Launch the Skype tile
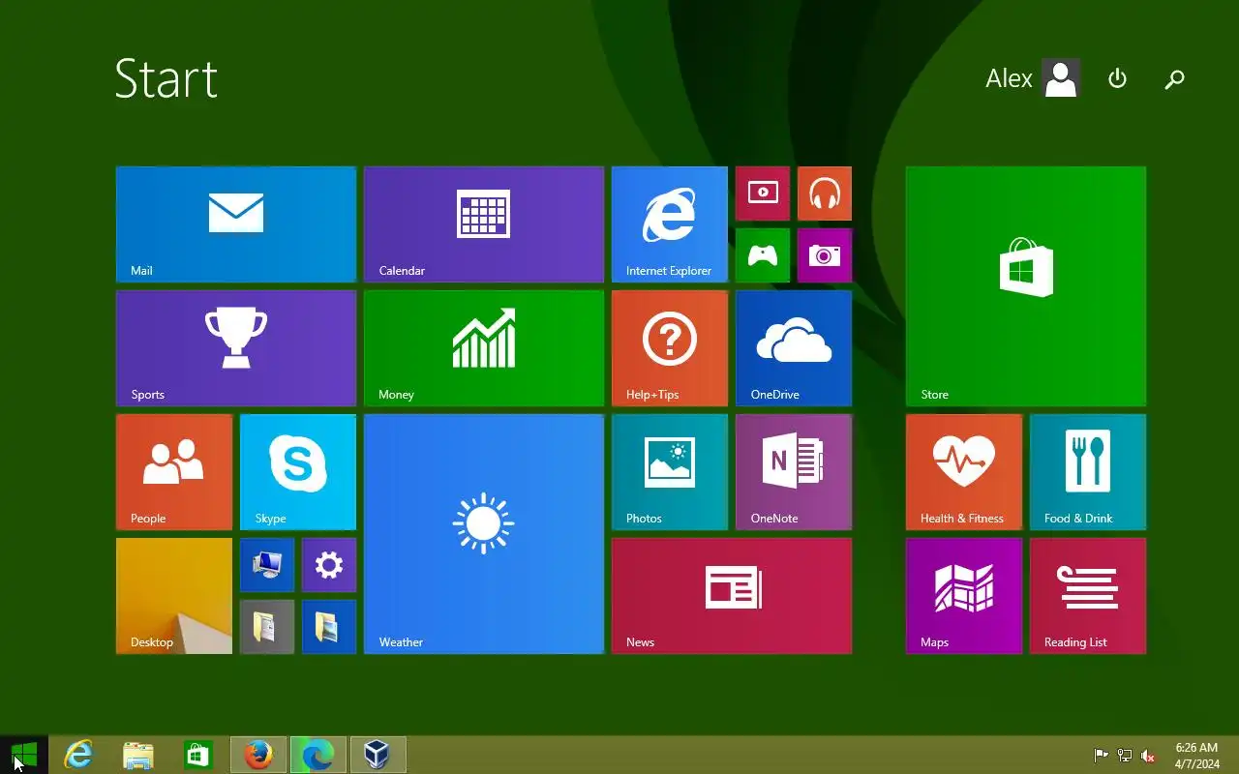 pyautogui.click(x=298, y=472)
